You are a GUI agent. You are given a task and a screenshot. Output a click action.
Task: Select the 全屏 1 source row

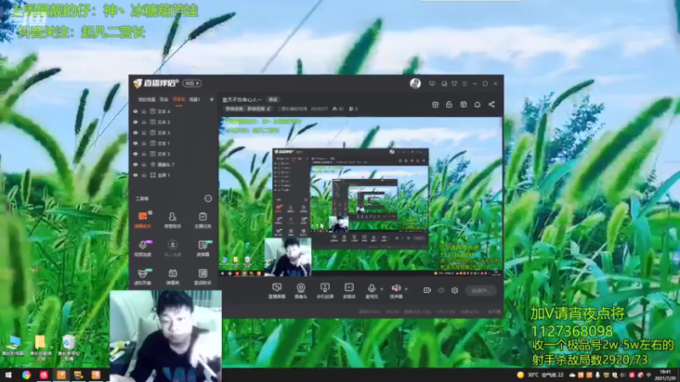tap(173, 176)
